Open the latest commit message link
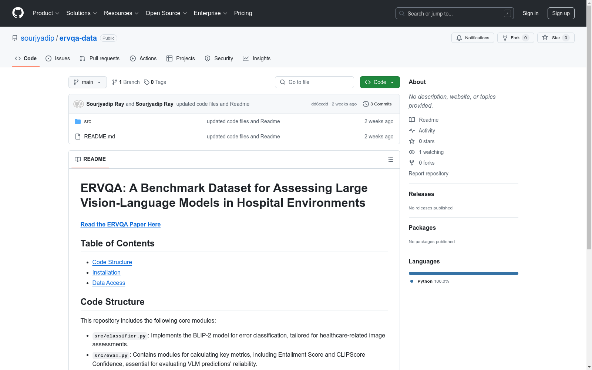The image size is (592, 370). click(213, 104)
